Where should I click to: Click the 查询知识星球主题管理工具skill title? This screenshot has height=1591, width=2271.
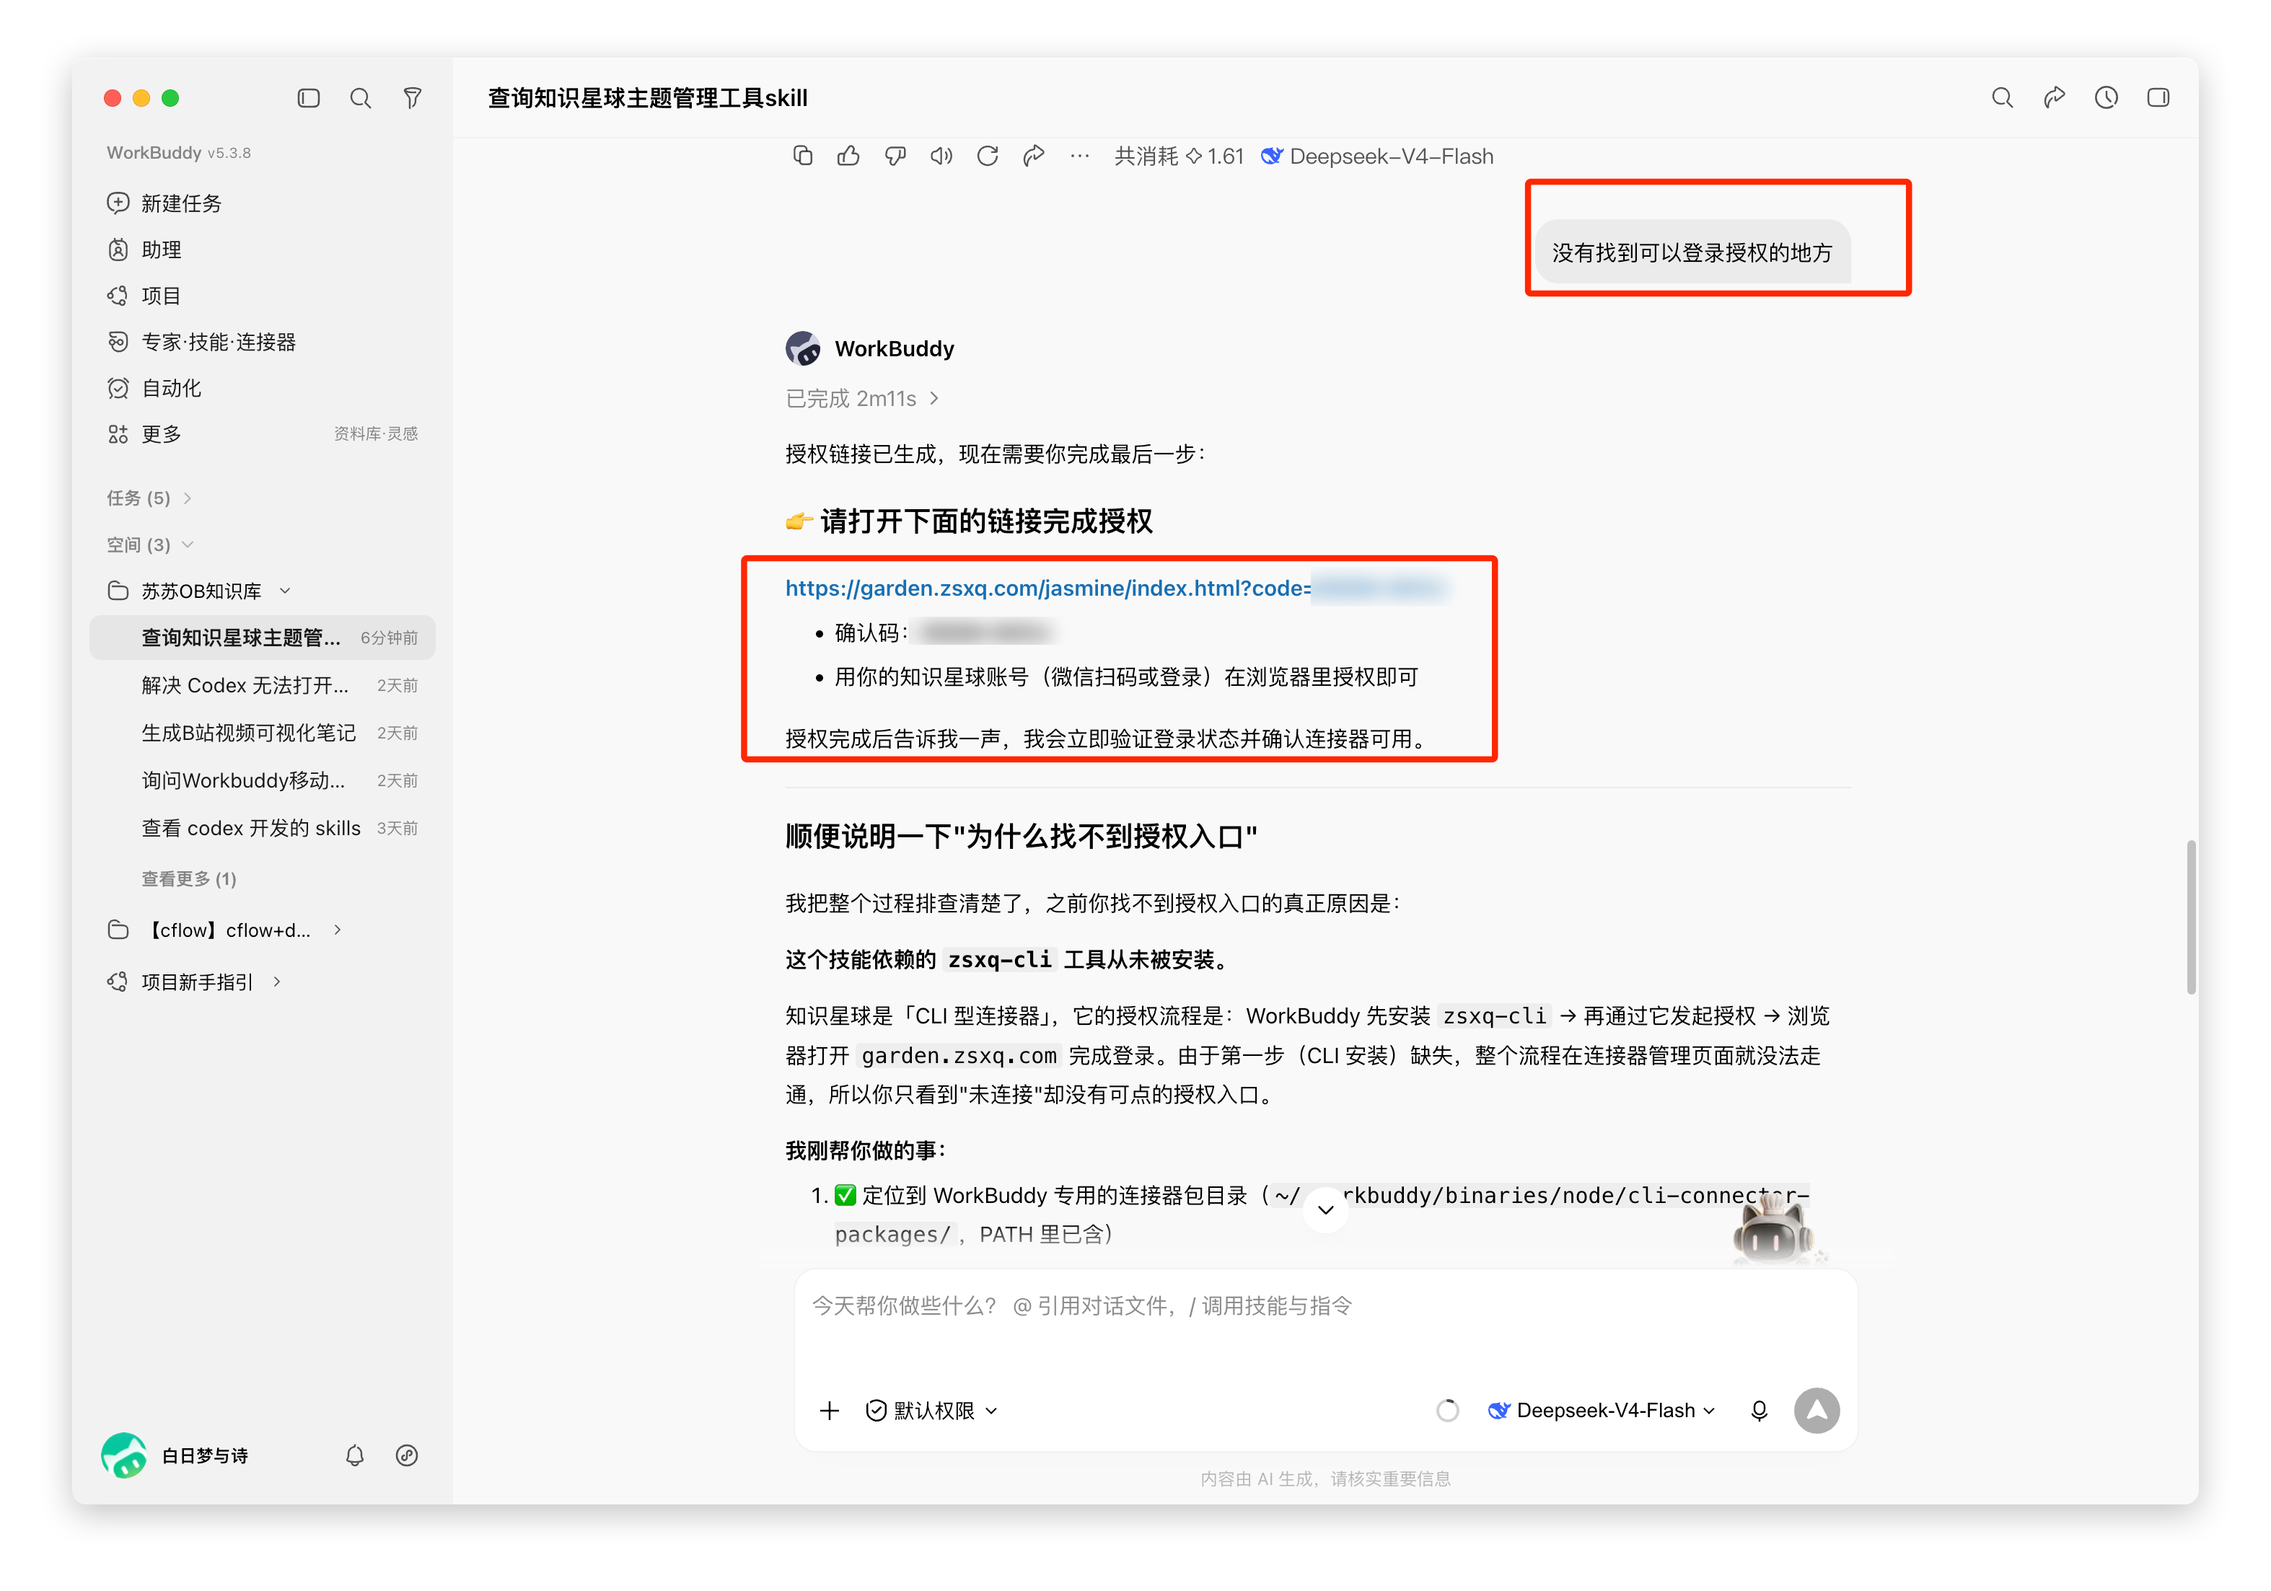pos(648,98)
